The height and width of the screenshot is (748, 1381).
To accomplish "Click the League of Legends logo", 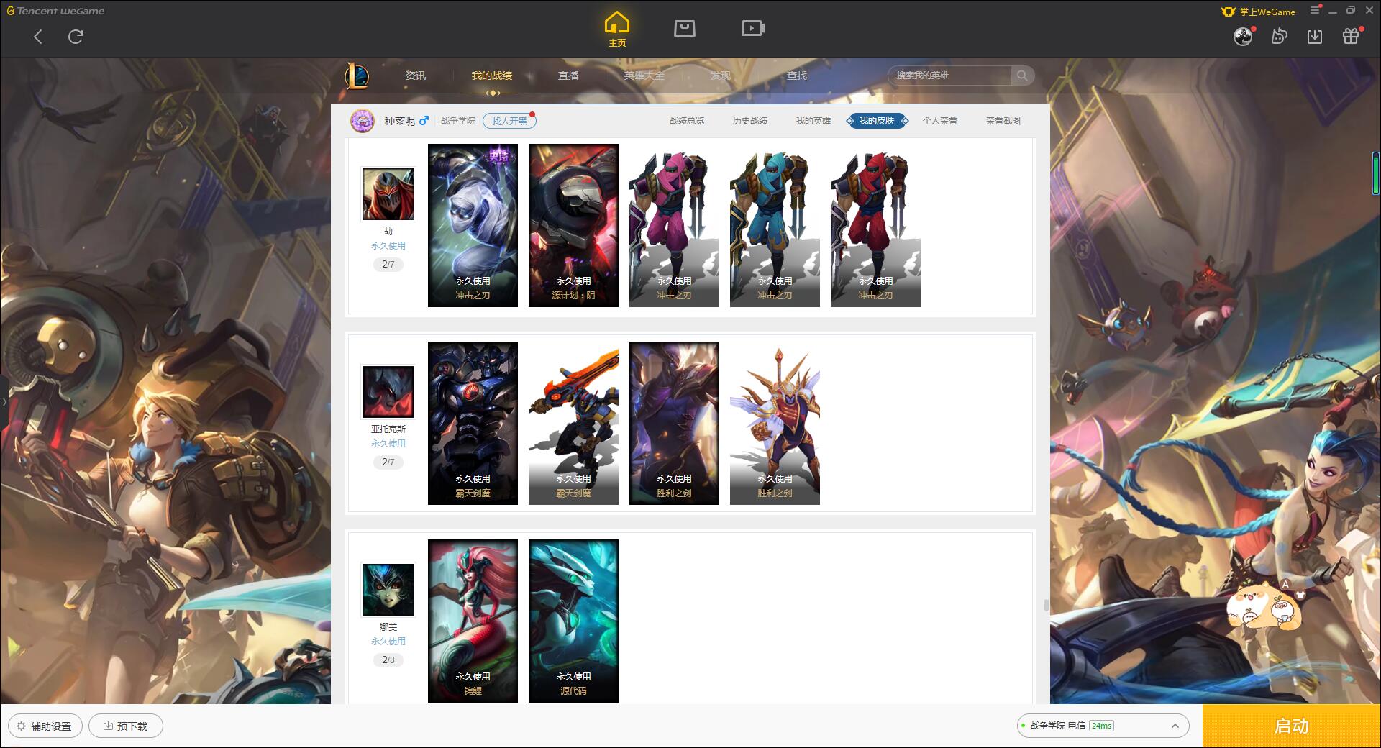I will (x=357, y=76).
